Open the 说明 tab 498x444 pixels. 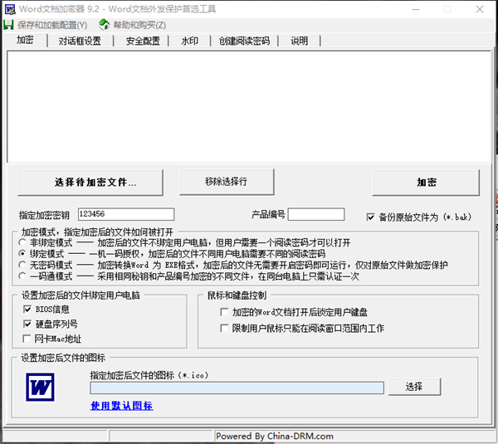300,41
